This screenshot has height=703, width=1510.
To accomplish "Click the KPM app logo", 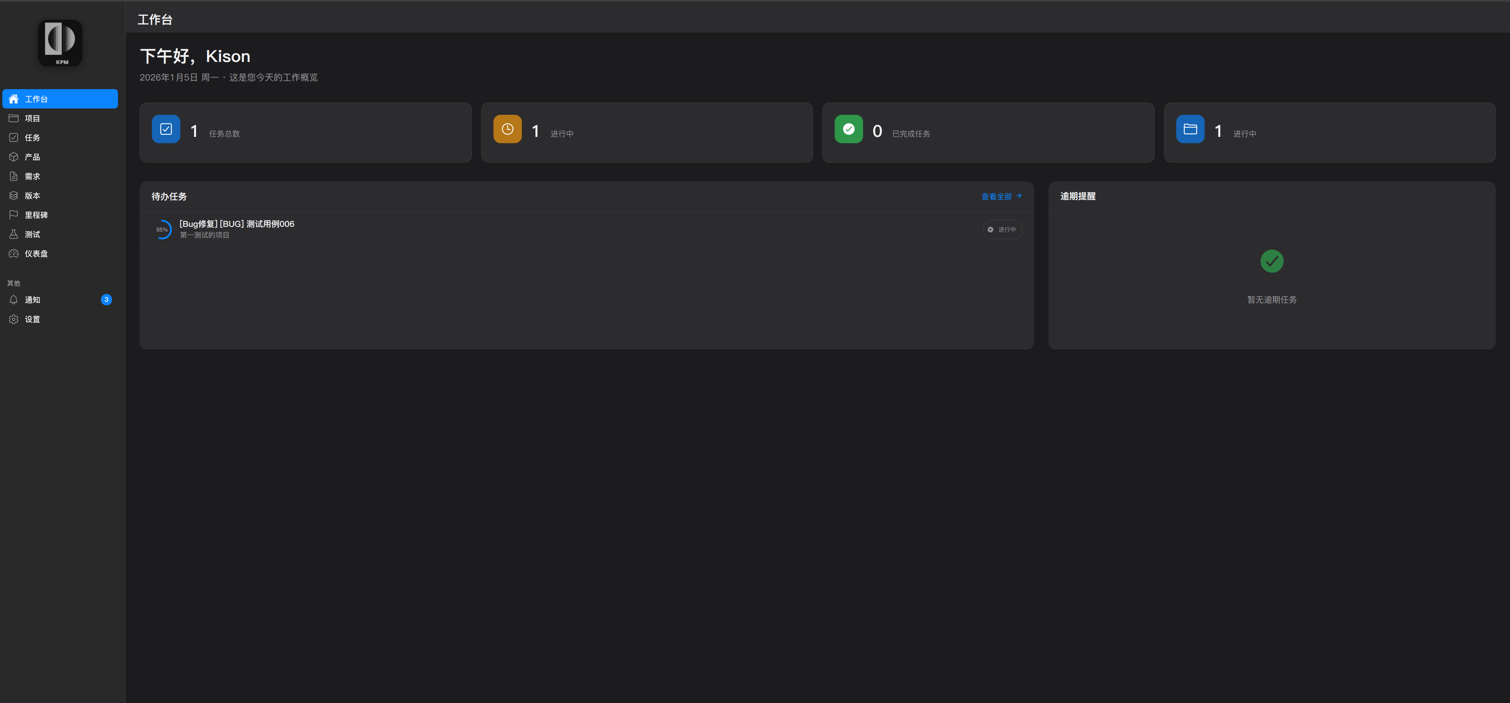I will click(x=60, y=42).
